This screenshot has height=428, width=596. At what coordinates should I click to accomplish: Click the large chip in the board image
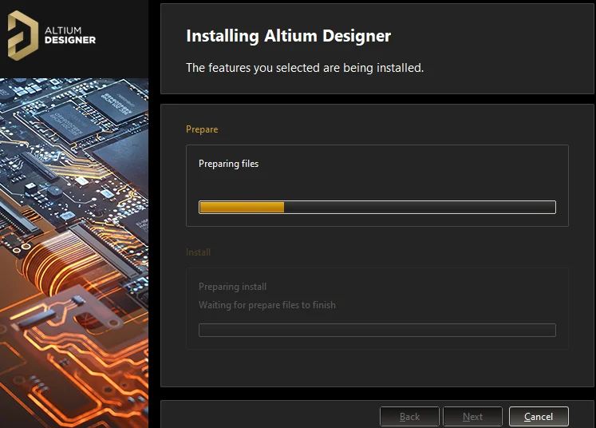coord(121,161)
